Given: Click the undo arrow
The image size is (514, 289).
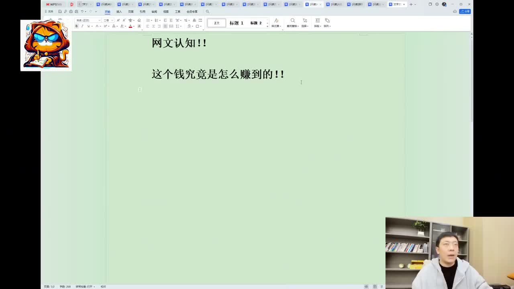Looking at the screenshot, I should pyautogui.click(x=82, y=12).
